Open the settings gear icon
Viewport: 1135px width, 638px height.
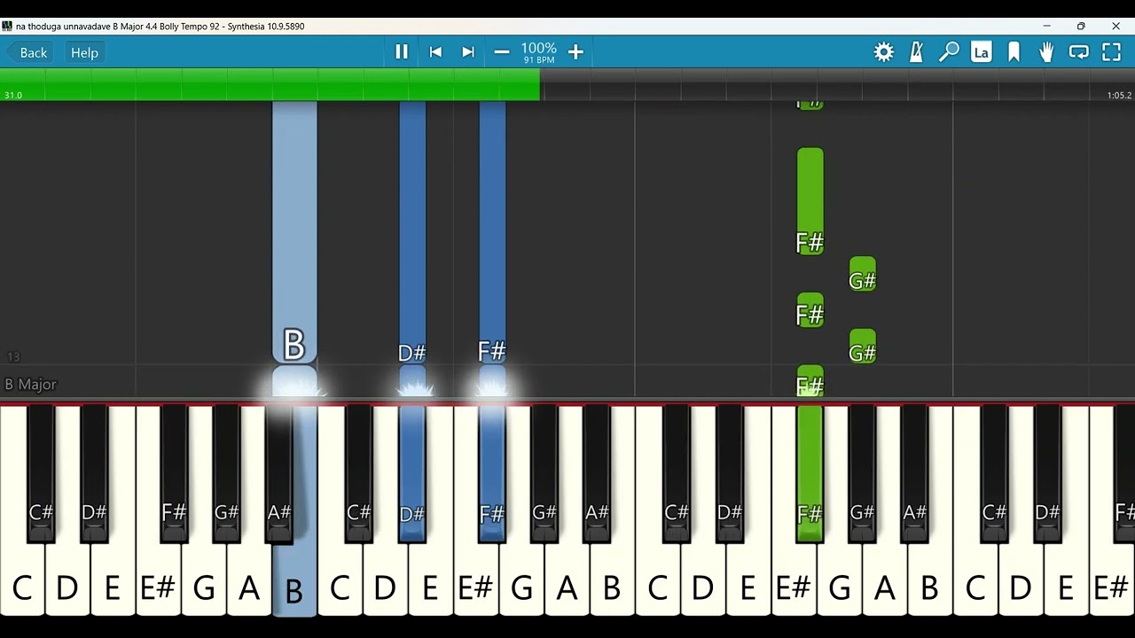pos(884,52)
